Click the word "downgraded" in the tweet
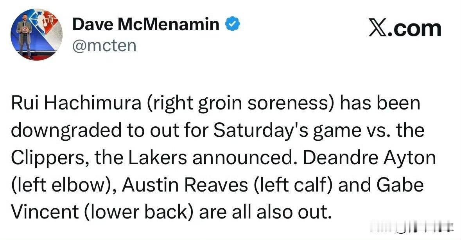The height and width of the screenshot is (240, 461). tap(66, 131)
